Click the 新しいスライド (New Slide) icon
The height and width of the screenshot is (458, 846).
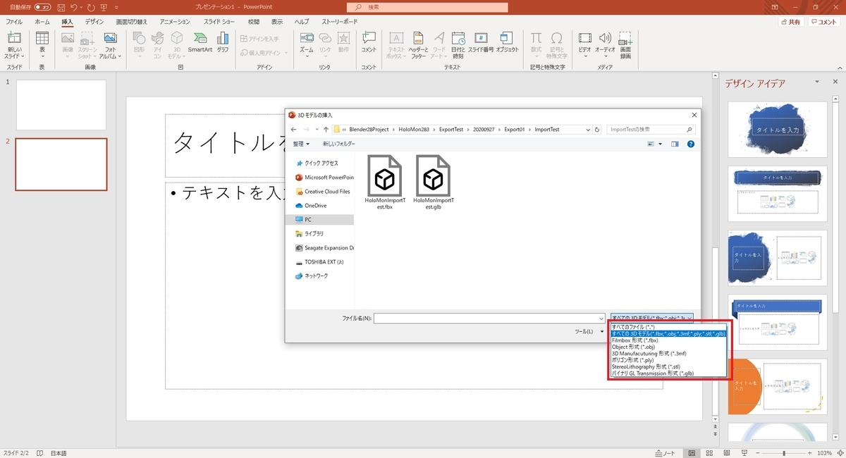pyautogui.click(x=14, y=38)
